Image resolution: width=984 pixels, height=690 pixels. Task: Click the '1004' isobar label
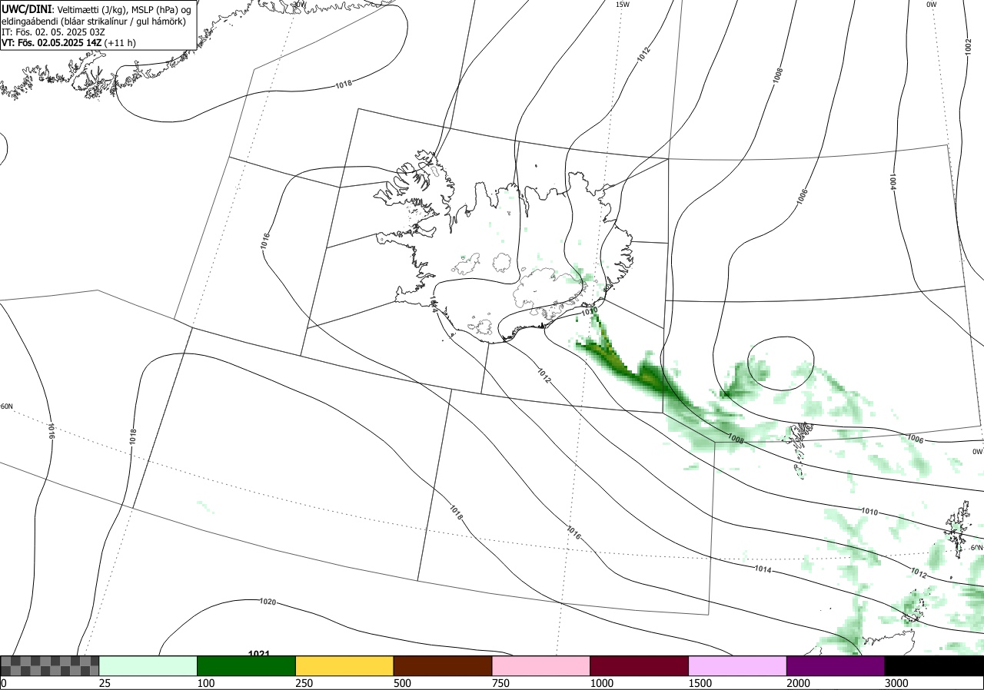coord(893,182)
